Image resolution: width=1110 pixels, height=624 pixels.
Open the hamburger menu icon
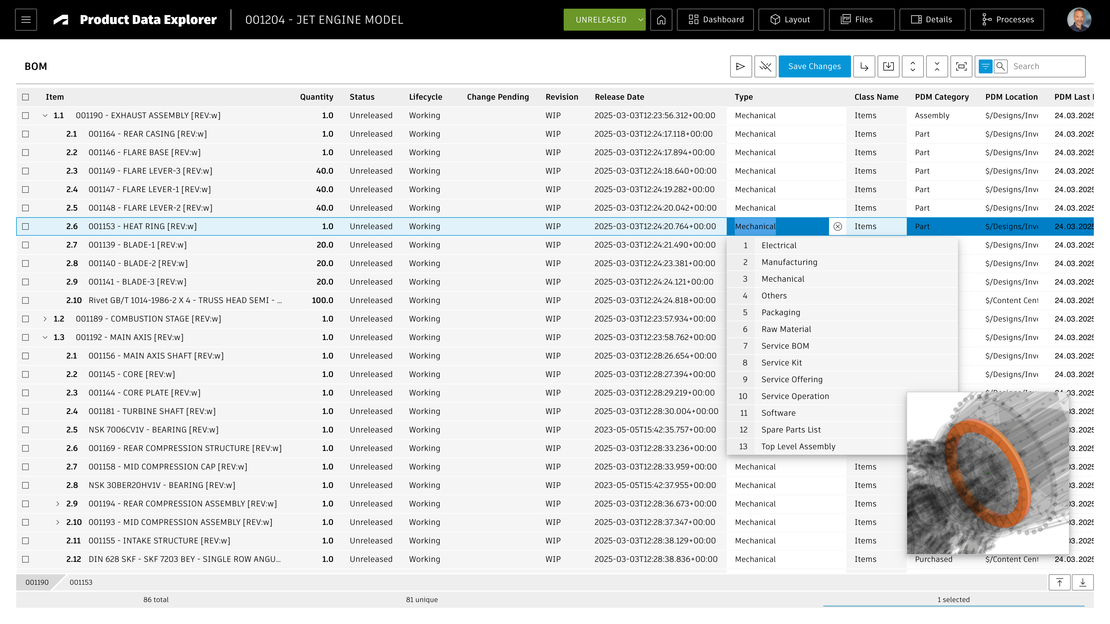[x=26, y=20]
